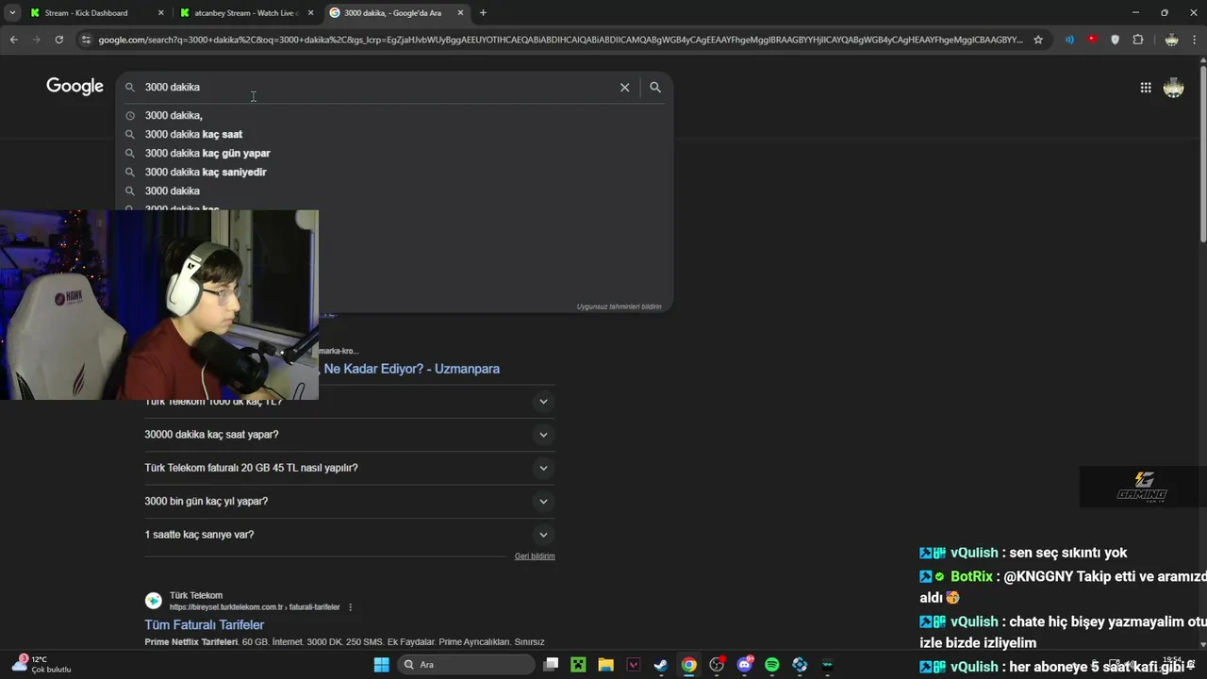Click the webcam overlay of the streamer
Viewport: 1207px width, 679px height.
pyautogui.click(x=159, y=305)
